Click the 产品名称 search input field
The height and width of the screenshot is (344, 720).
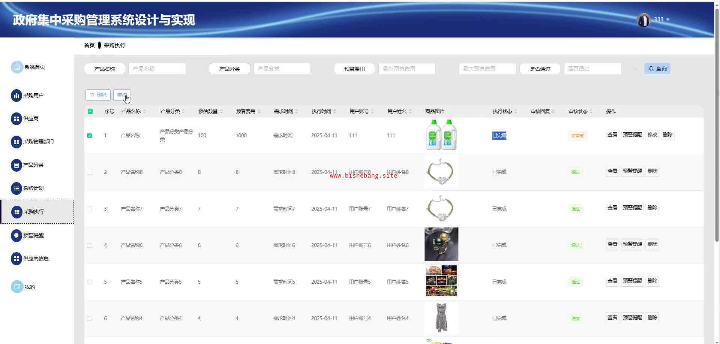[157, 69]
